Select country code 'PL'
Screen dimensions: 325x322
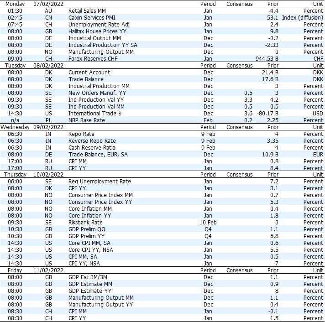click(x=48, y=120)
